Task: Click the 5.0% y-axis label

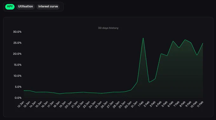Action: click(x=18, y=87)
